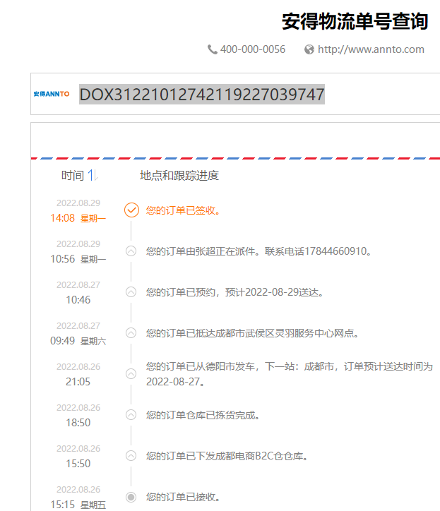This screenshot has width=440, height=511.
Task: Click the ANNTO company logo
Action: pyautogui.click(x=52, y=94)
